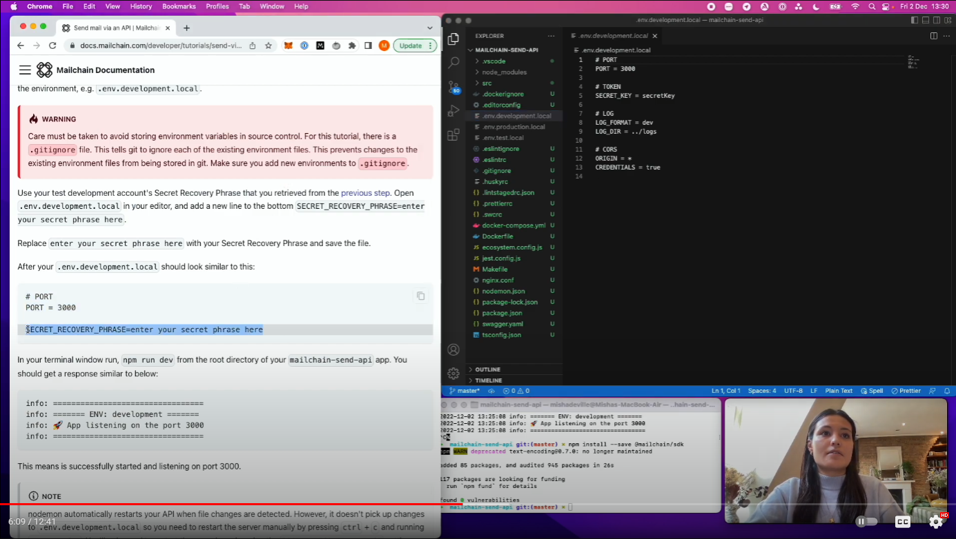
Task: Enable Spell checking in the status bar
Action: coord(872,391)
